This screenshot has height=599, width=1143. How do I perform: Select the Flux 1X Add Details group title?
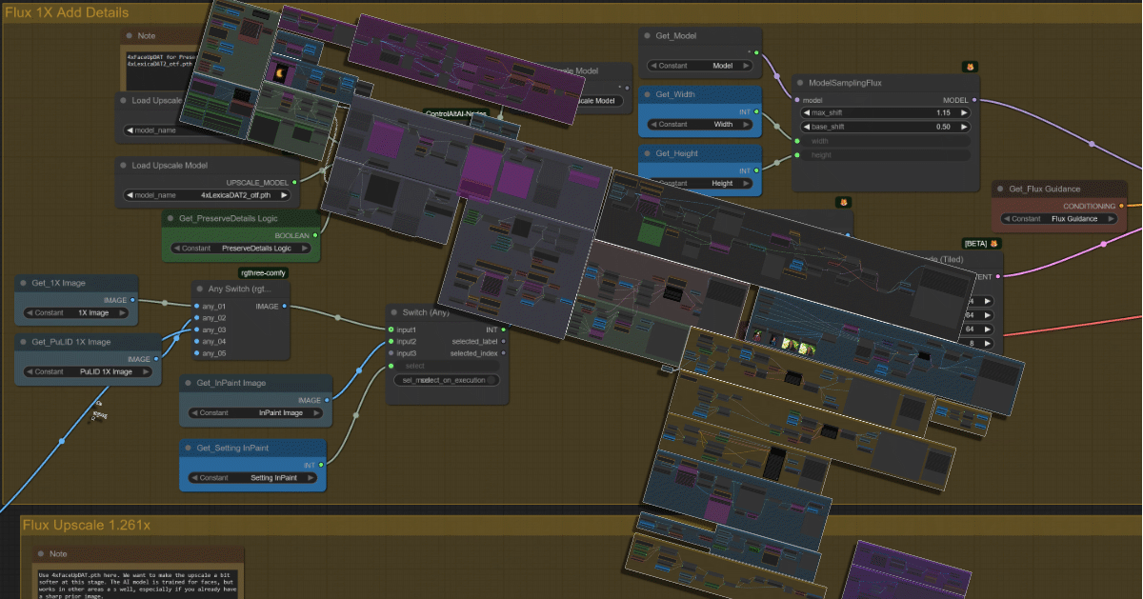67,12
